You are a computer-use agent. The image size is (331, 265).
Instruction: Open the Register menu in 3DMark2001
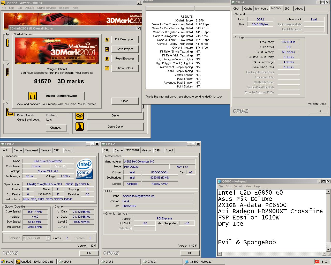(64, 8)
